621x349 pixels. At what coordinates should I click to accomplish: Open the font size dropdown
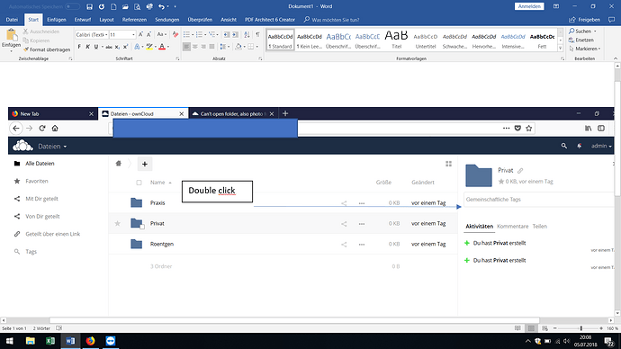133,35
